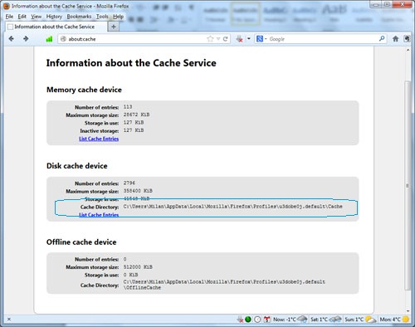Click the globe site identity icon
Screen dimensions: 415x327
coord(63,39)
